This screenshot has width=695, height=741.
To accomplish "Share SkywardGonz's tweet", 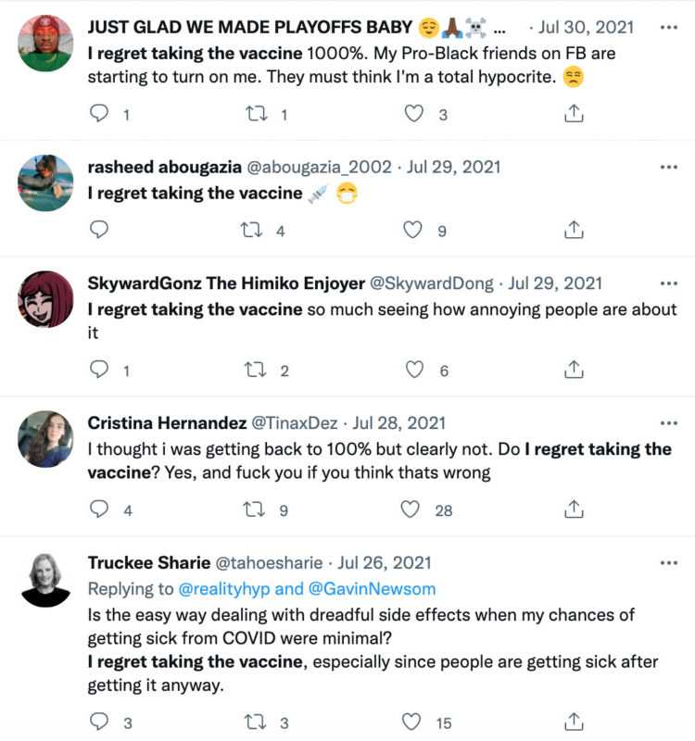I will pyautogui.click(x=574, y=370).
